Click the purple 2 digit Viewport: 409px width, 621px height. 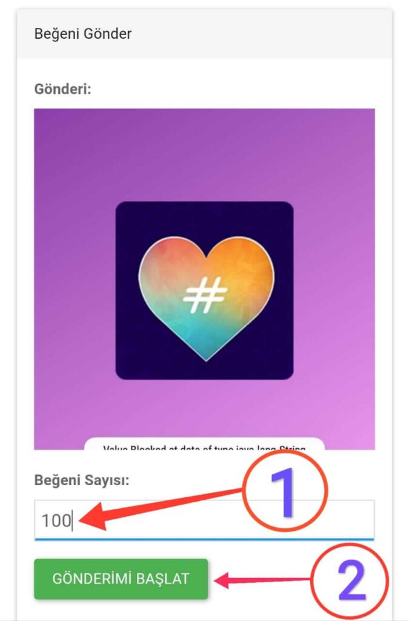351,581
